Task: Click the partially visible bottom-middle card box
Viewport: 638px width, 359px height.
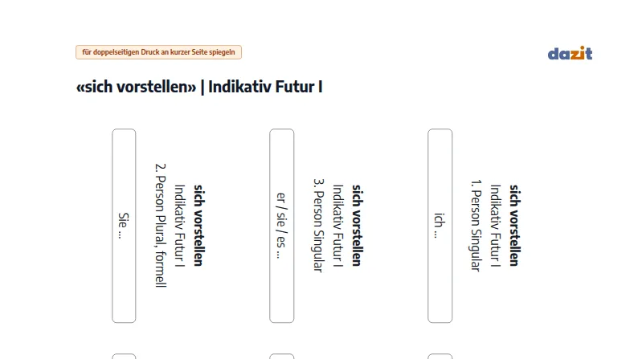Action: (281, 356)
